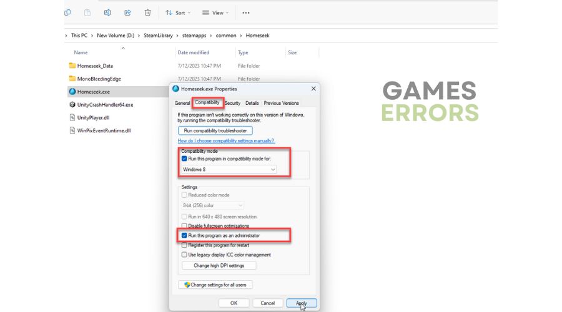Click the OK button
Screen dimensions: 562x312
coord(234,303)
